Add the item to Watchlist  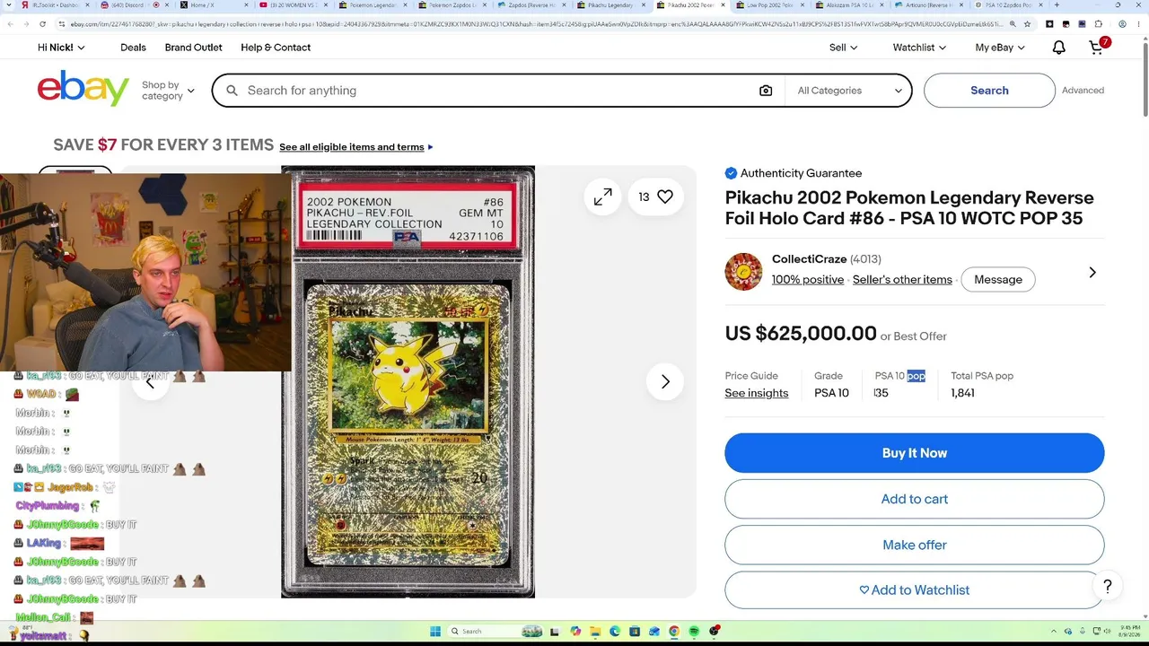click(x=914, y=589)
